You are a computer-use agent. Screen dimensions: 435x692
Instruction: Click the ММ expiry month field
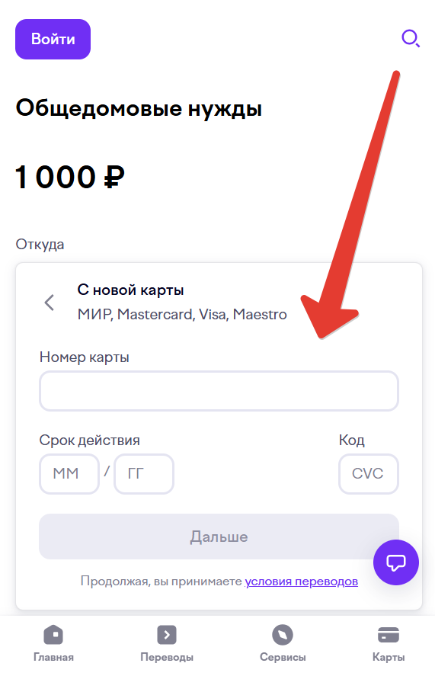pos(69,473)
